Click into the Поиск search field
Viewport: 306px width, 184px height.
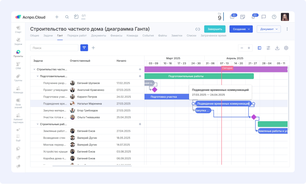coord(54,48)
